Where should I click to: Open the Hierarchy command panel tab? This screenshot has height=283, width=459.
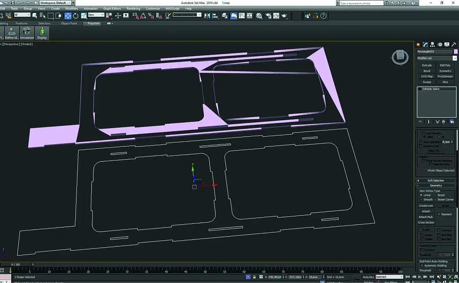click(x=433, y=44)
